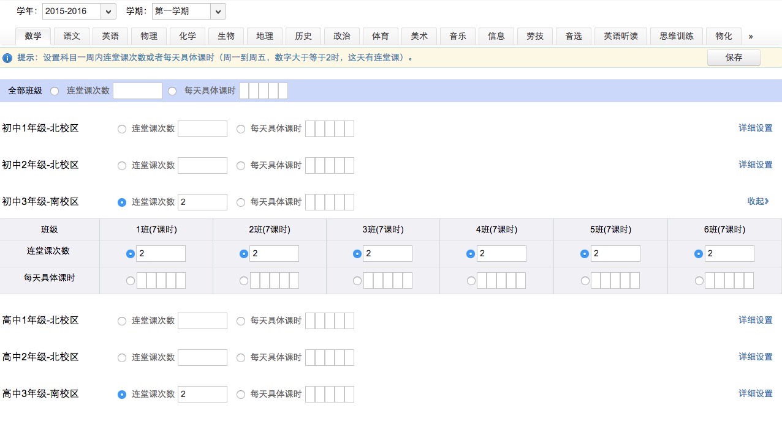Select 连堂课次数 radio under 6班(7课时)
The height and width of the screenshot is (438, 782).
pos(699,254)
